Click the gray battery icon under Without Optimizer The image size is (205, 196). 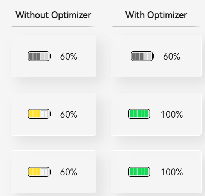[x=39, y=56]
